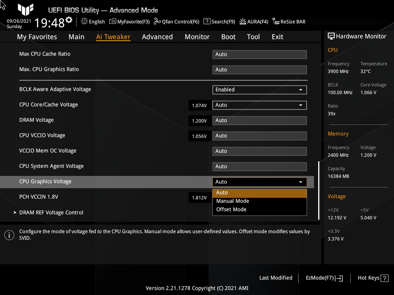The height and width of the screenshot is (295, 394).
Task: Click the Max CPU Cache Ratio field
Action: tap(259, 54)
